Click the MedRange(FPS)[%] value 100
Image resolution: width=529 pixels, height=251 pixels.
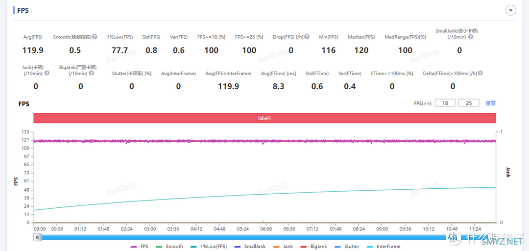(405, 50)
